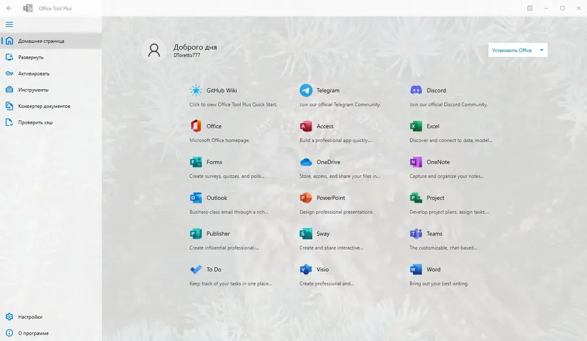Image resolution: width=587 pixels, height=341 pixels.
Task: Click 'Business-class email through a rich...' text
Action: point(229,212)
